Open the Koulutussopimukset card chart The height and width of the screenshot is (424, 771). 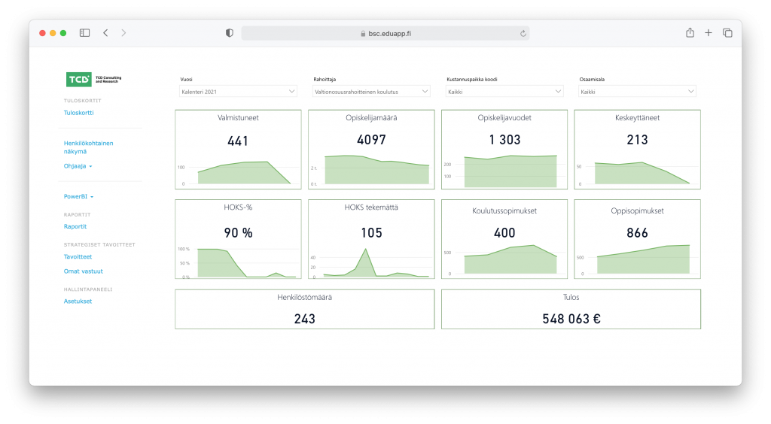[504, 259]
